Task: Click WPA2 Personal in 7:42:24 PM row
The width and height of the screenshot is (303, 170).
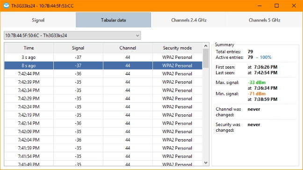Action: pos(177,107)
